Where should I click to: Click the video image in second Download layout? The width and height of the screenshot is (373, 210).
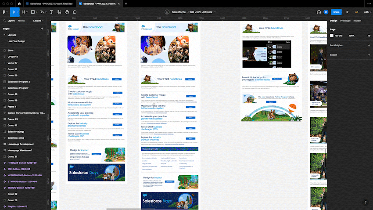165,49
